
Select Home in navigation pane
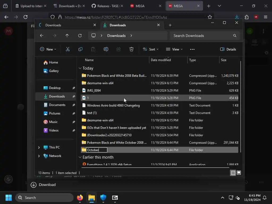53,62
